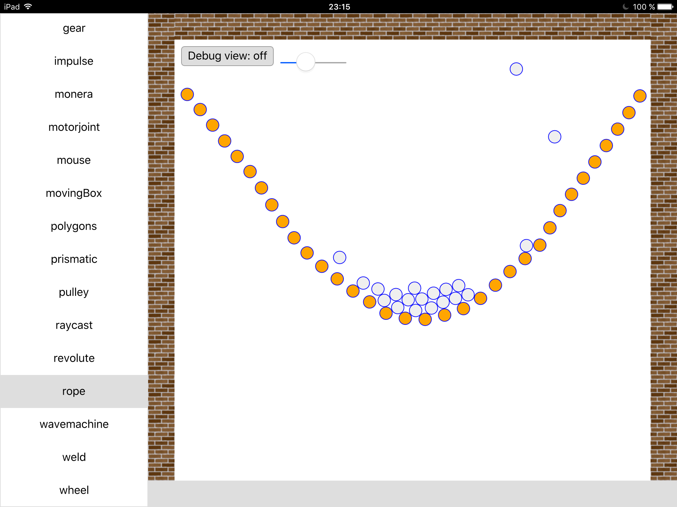677x507 pixels.
Task: Select the wheel demo
Action: pos(74,490)
